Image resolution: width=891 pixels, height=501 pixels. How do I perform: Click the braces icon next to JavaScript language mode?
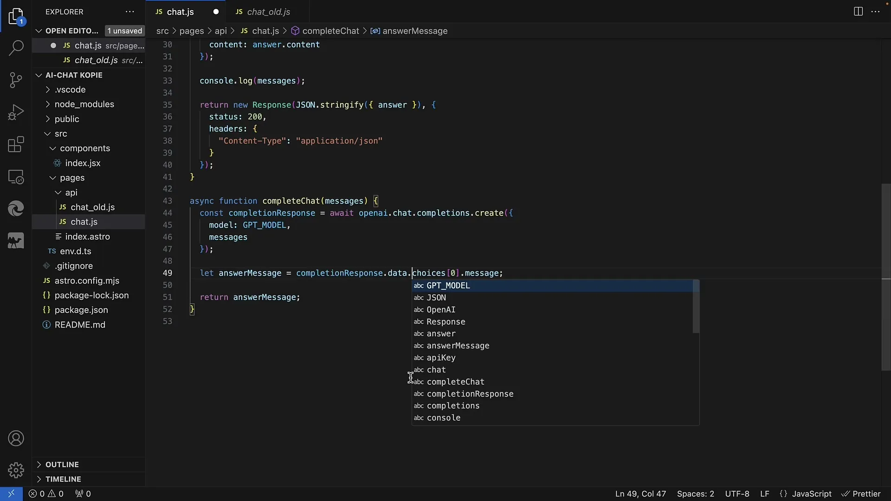[x=783, y=494]
